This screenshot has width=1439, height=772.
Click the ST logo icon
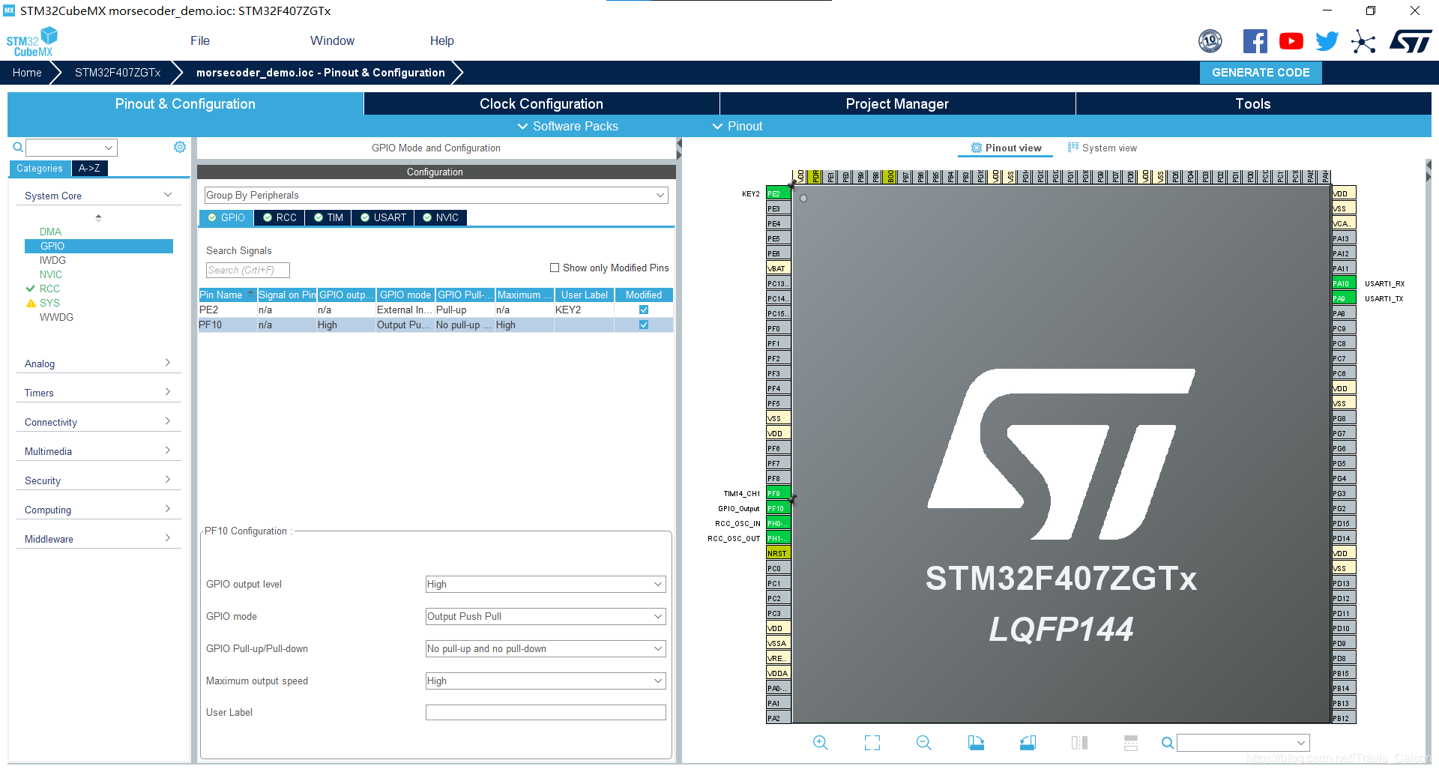point(1411,41)
